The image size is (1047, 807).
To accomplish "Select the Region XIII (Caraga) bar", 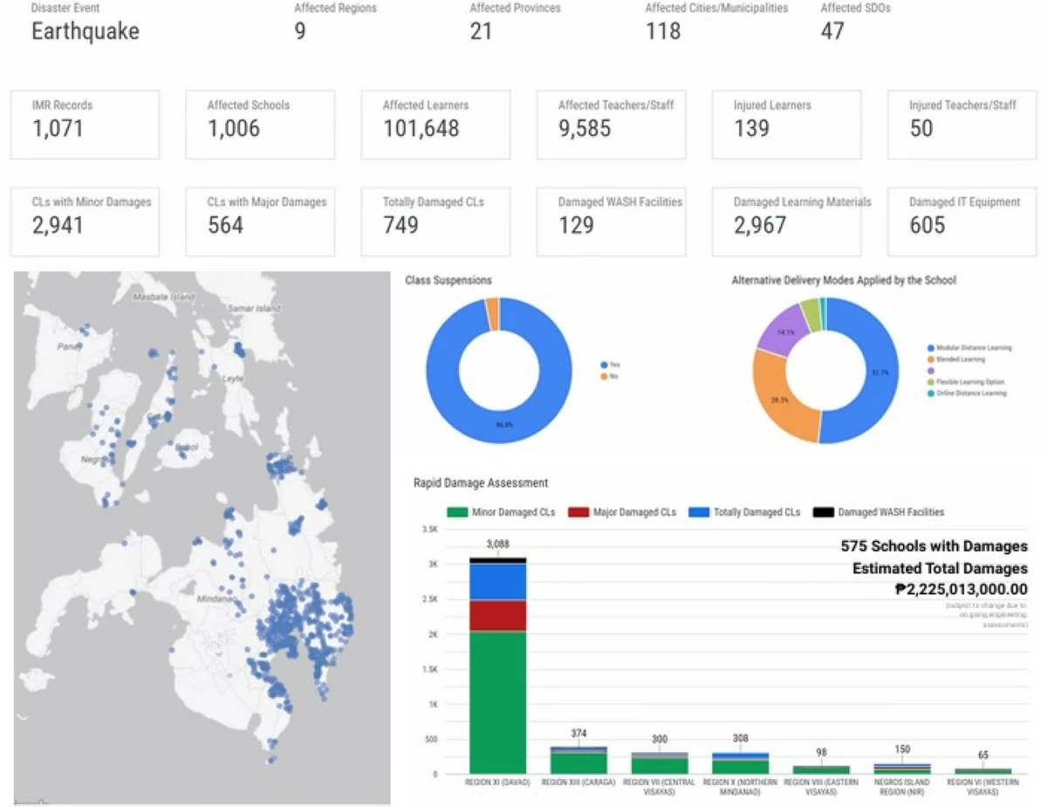I will click(x=579, y=759).
